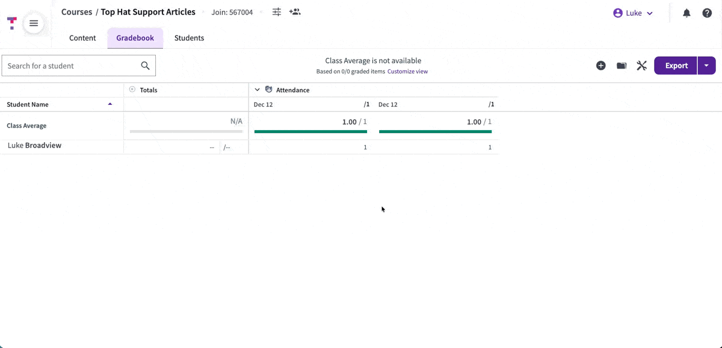Open the help question mark icon

point(707,13)
